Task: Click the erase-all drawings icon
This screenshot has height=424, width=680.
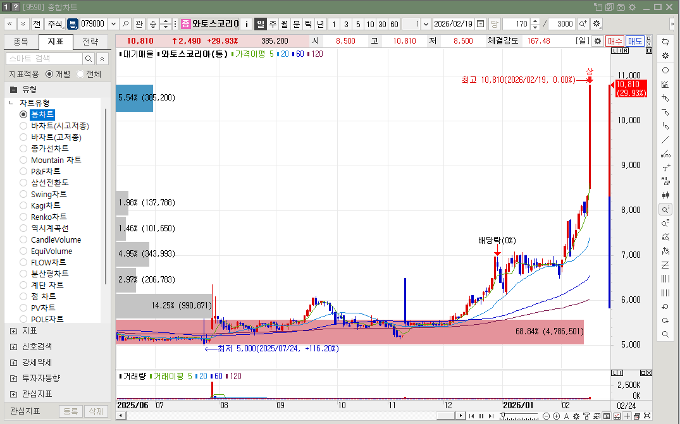Action: click(x=665, y=181)
